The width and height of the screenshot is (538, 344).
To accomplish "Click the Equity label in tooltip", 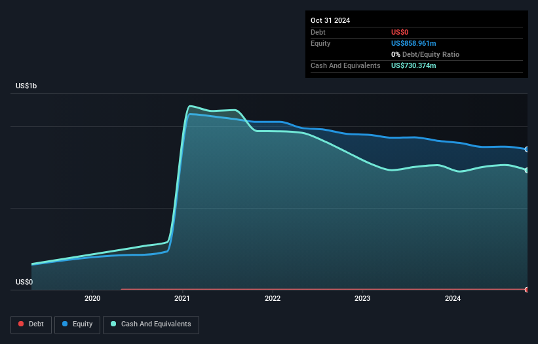I will [320, 43].
